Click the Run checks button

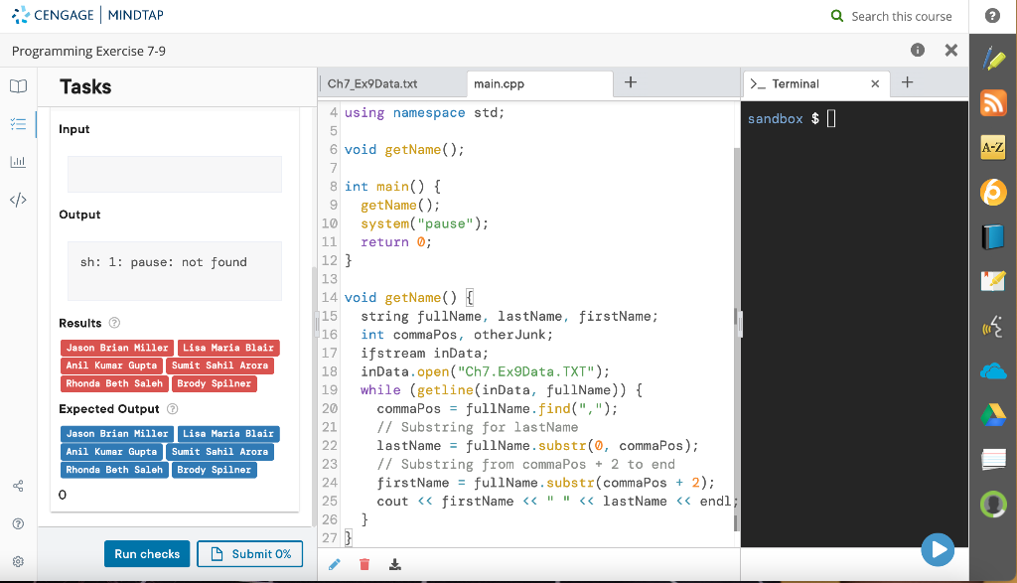tap(147, 554)
